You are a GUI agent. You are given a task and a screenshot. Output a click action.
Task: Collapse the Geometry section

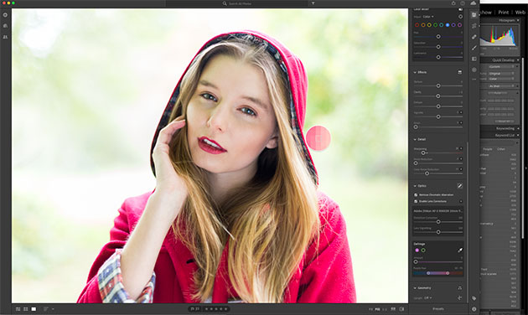coord(415,288)
